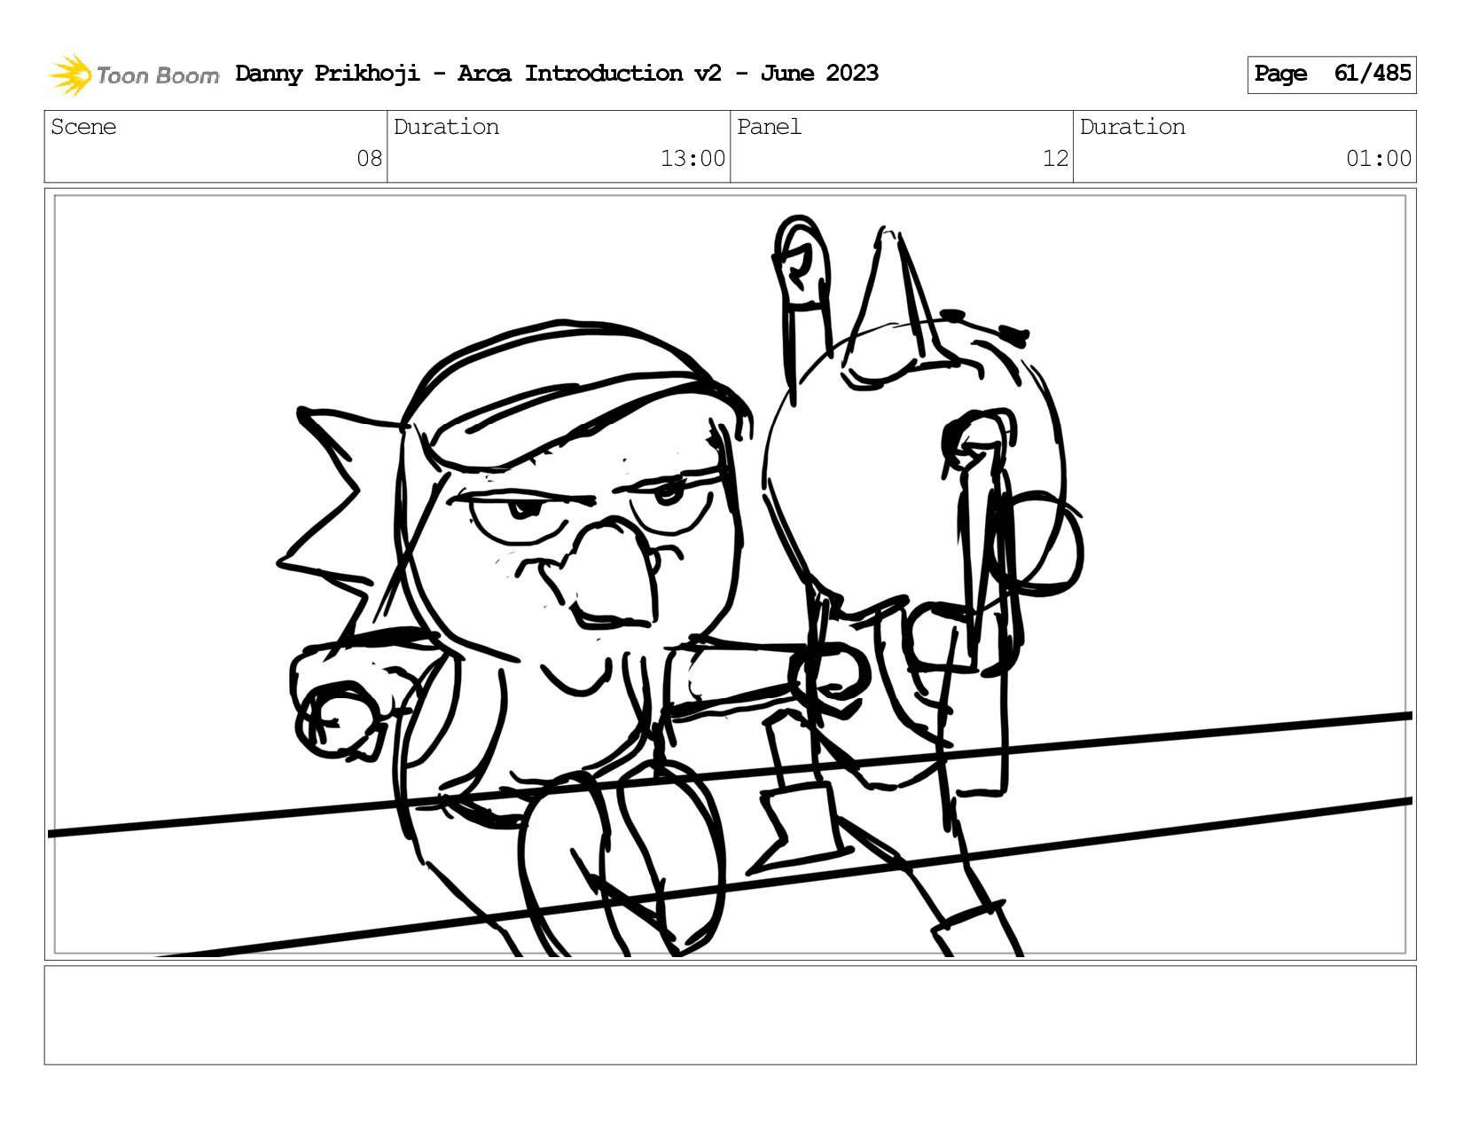Click the storyboard panel sketch thumbnail

[730, 575]
